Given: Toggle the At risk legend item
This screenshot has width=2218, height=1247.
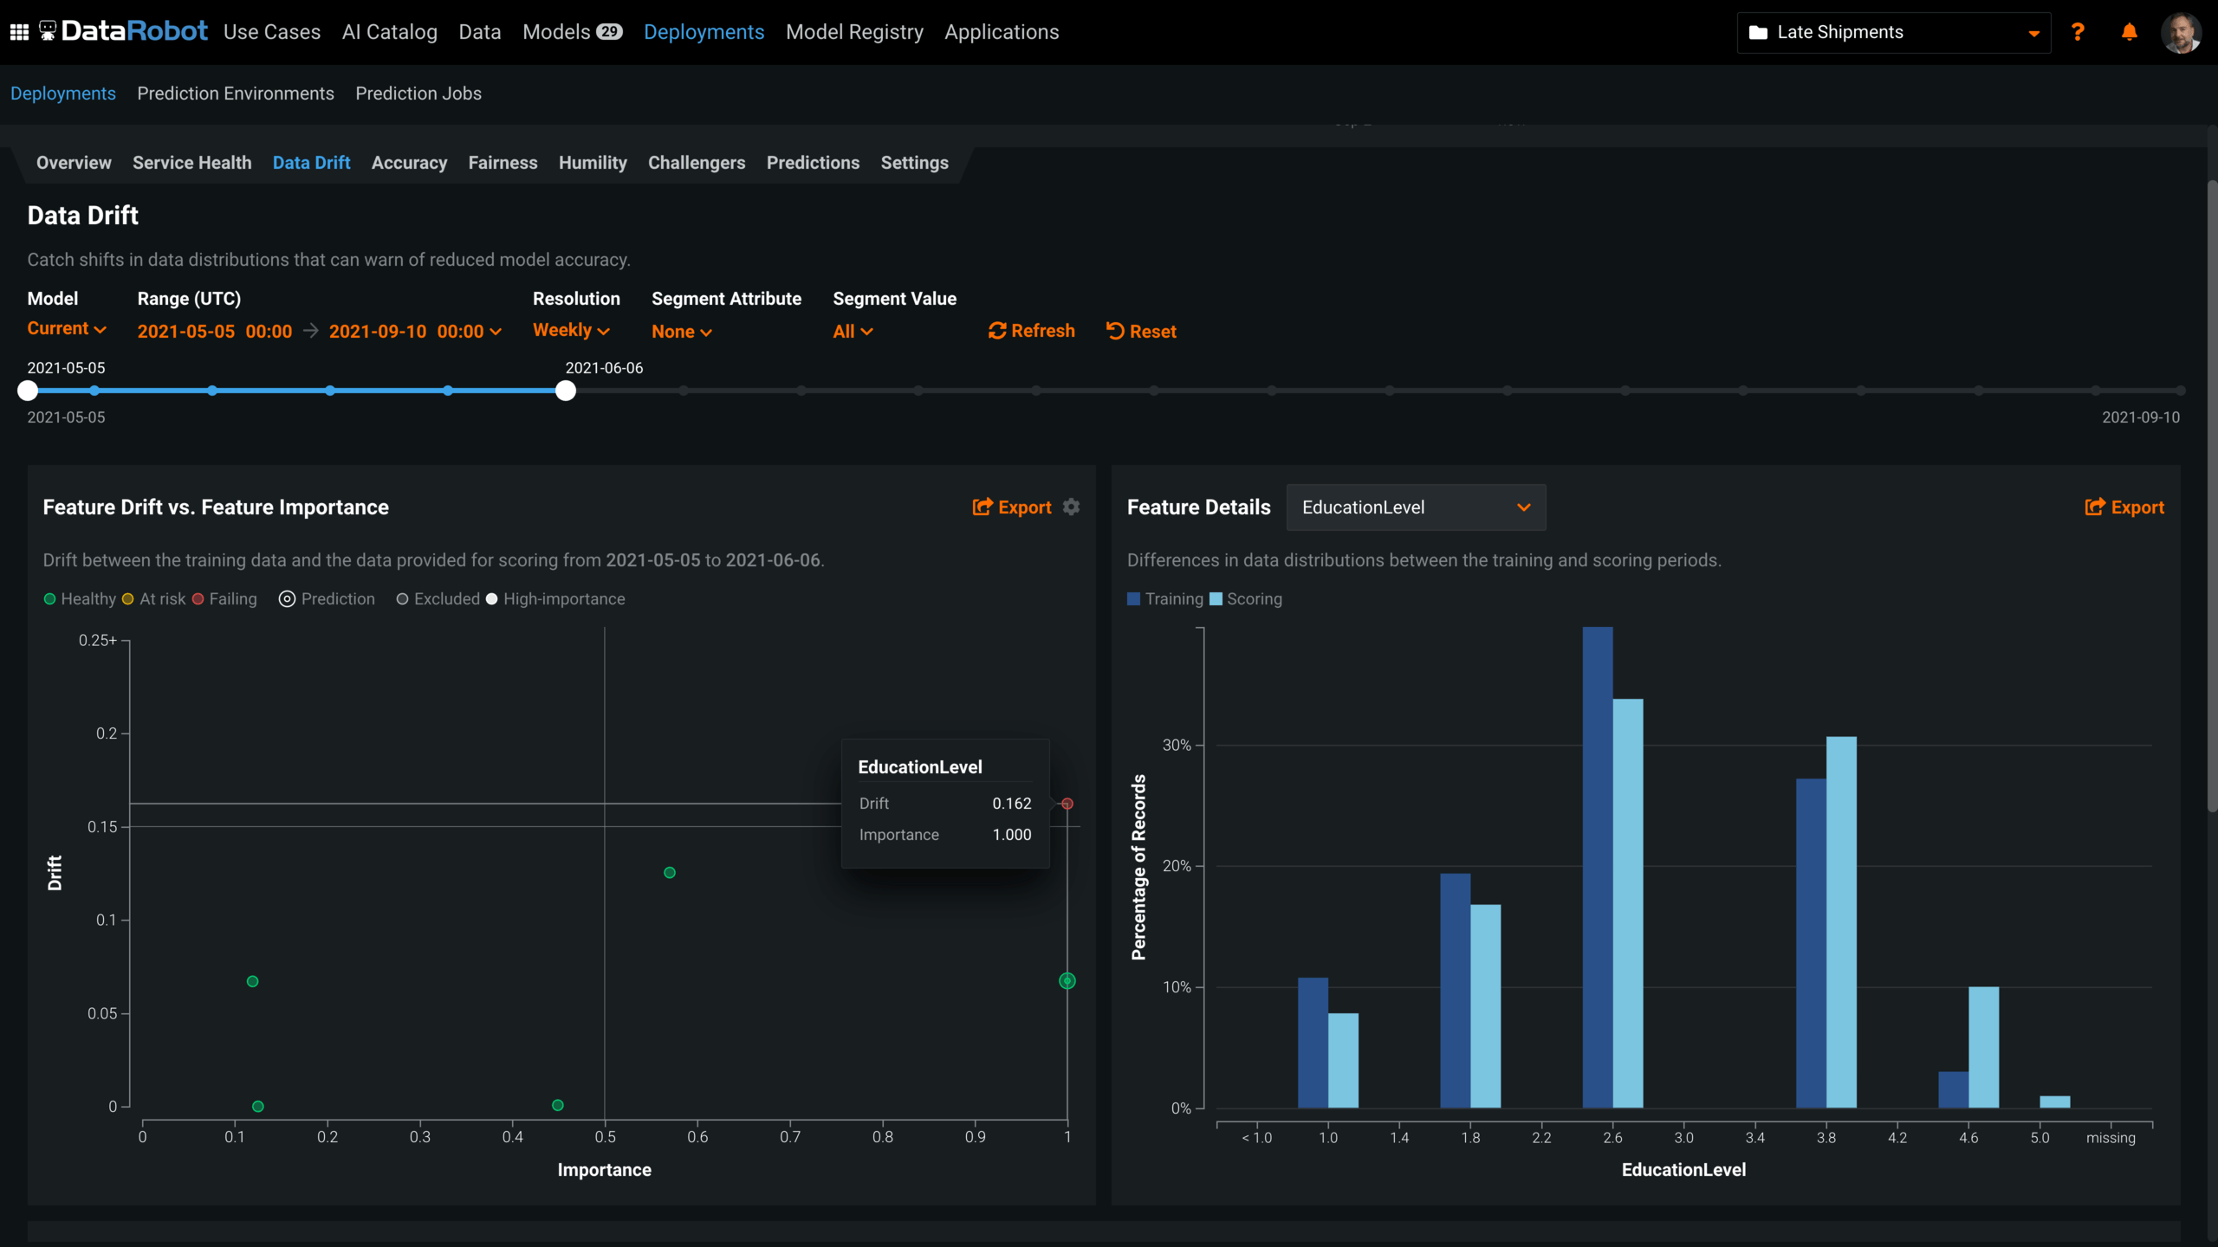Looking at the screenshot, I should (154, 599).
